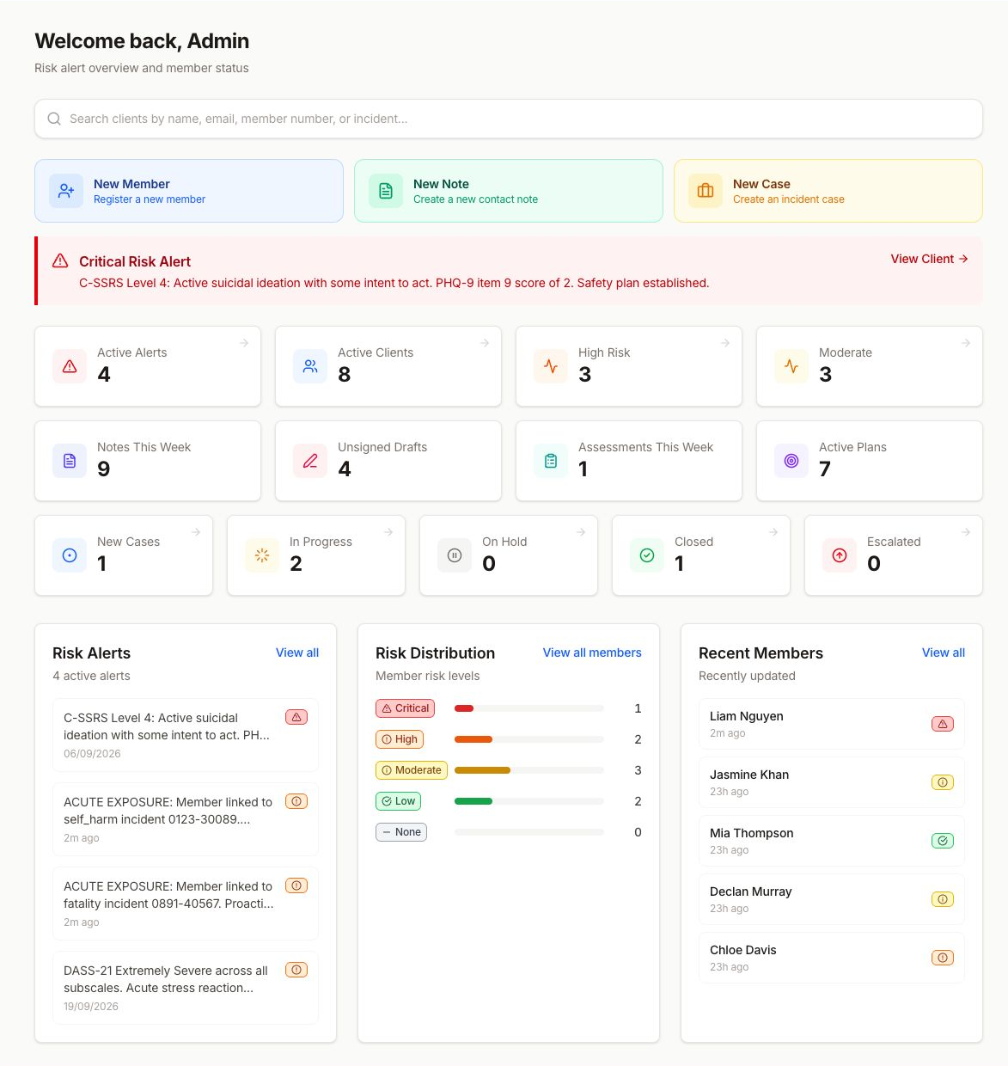Click the Critical red distribution bar
1008x1066 pixels.
pos(464,708)
